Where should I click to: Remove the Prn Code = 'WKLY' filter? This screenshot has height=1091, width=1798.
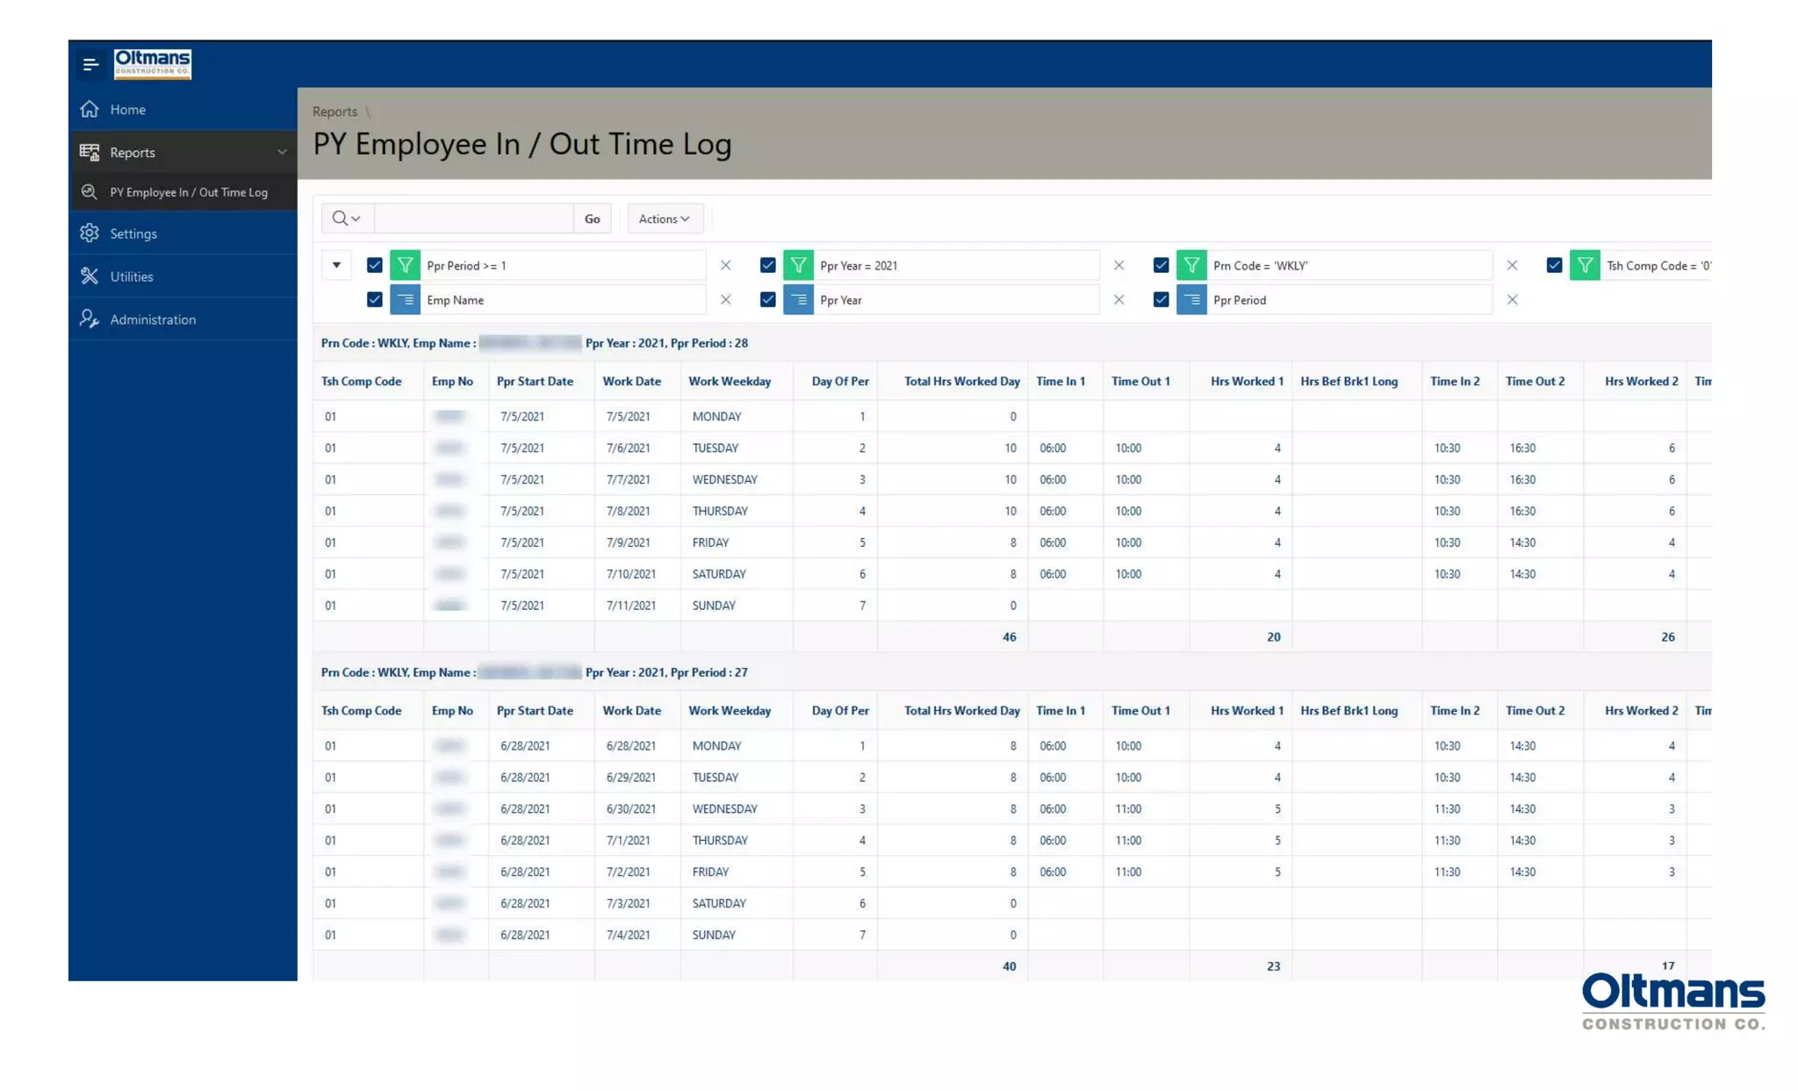tap(1512, 265)
